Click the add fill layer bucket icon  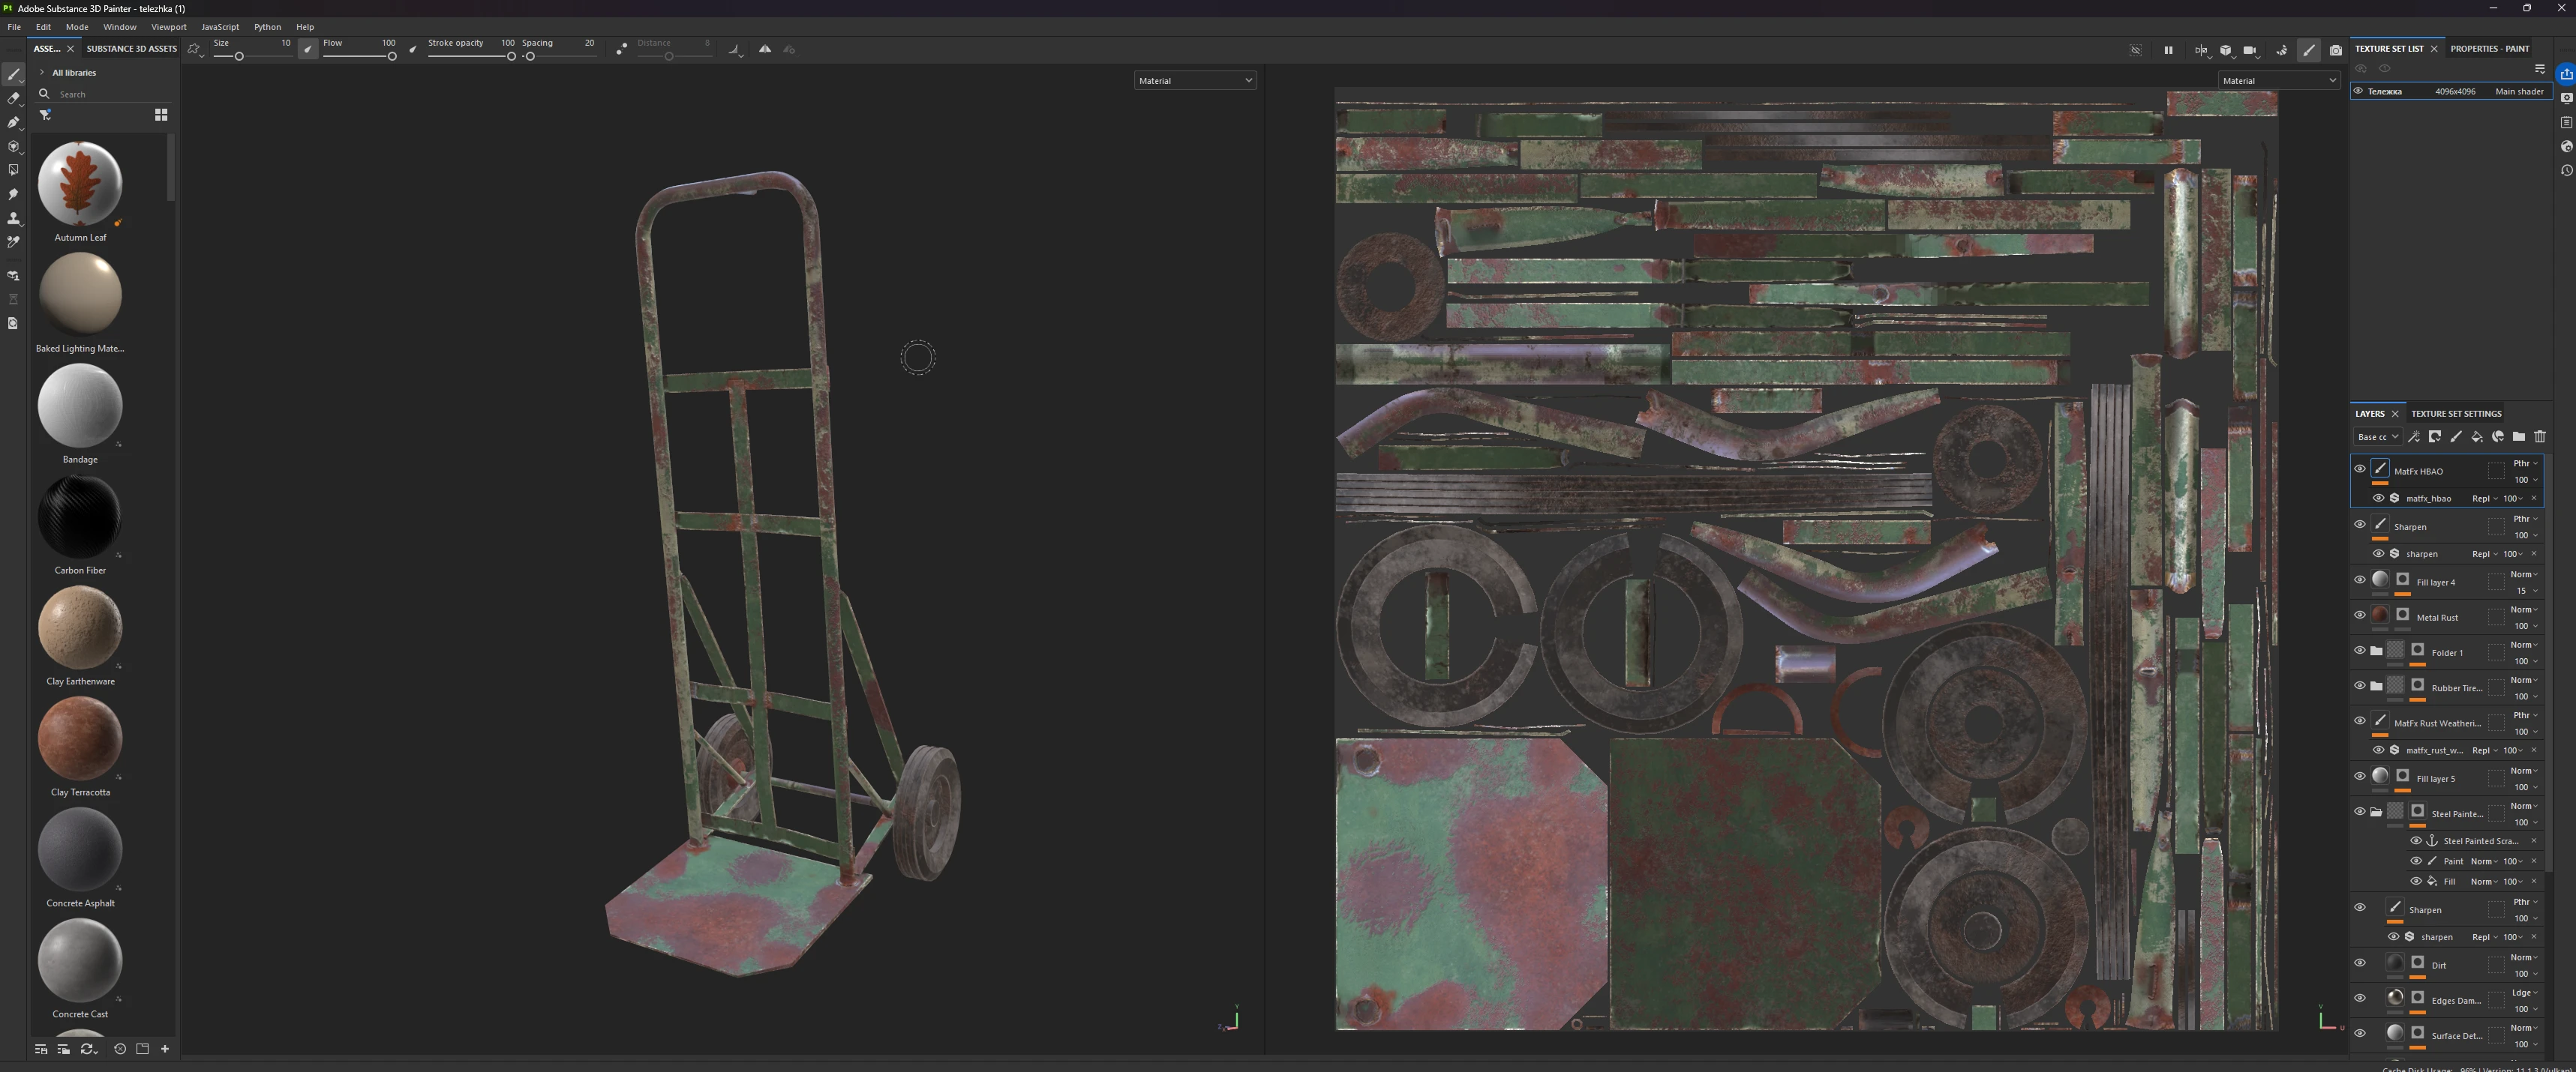pos(2477,436)
